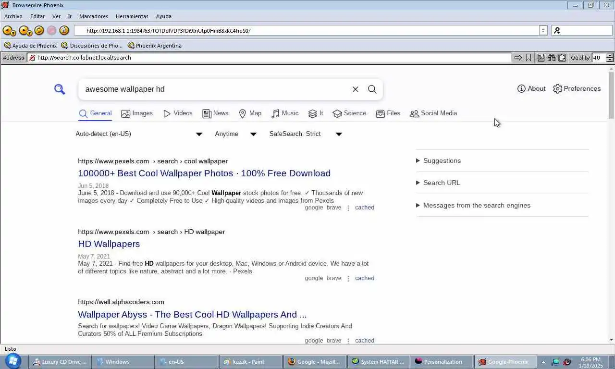Viewport: 615px width, 369px height.
Task: Open the Herramientas menu
Action: (x=132, y=16)
